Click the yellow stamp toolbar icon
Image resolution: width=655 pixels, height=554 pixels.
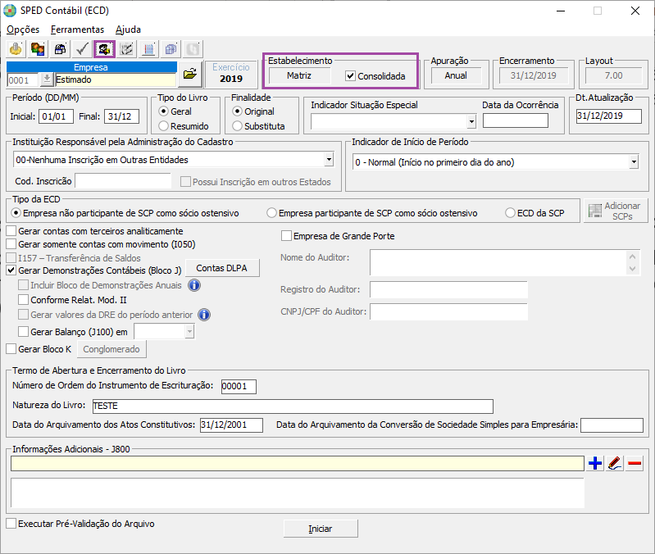tap(16, 49)
